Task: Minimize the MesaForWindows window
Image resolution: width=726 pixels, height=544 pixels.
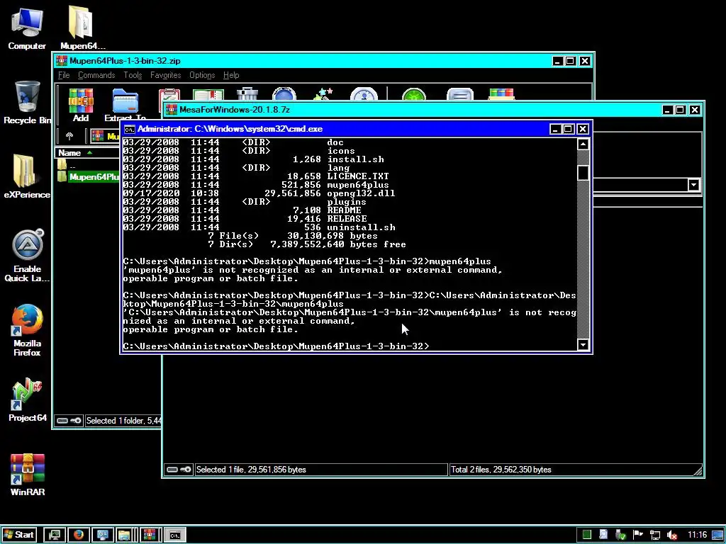Action: (667, 110)
